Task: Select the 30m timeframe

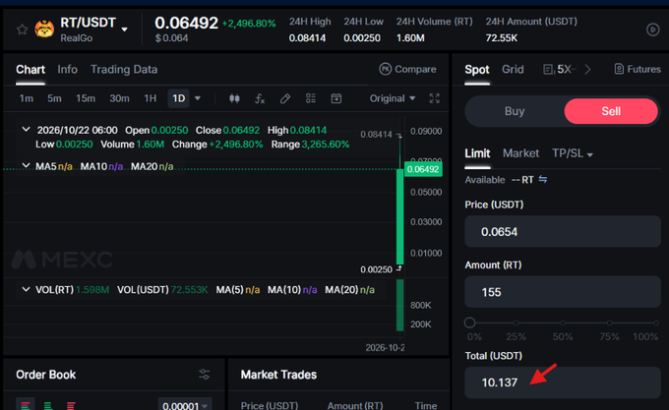Action: [119, 98]
